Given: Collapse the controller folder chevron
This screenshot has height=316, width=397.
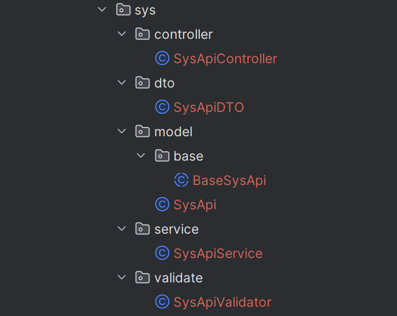Looking at the screenshot, I should click(x=122, y=34).
